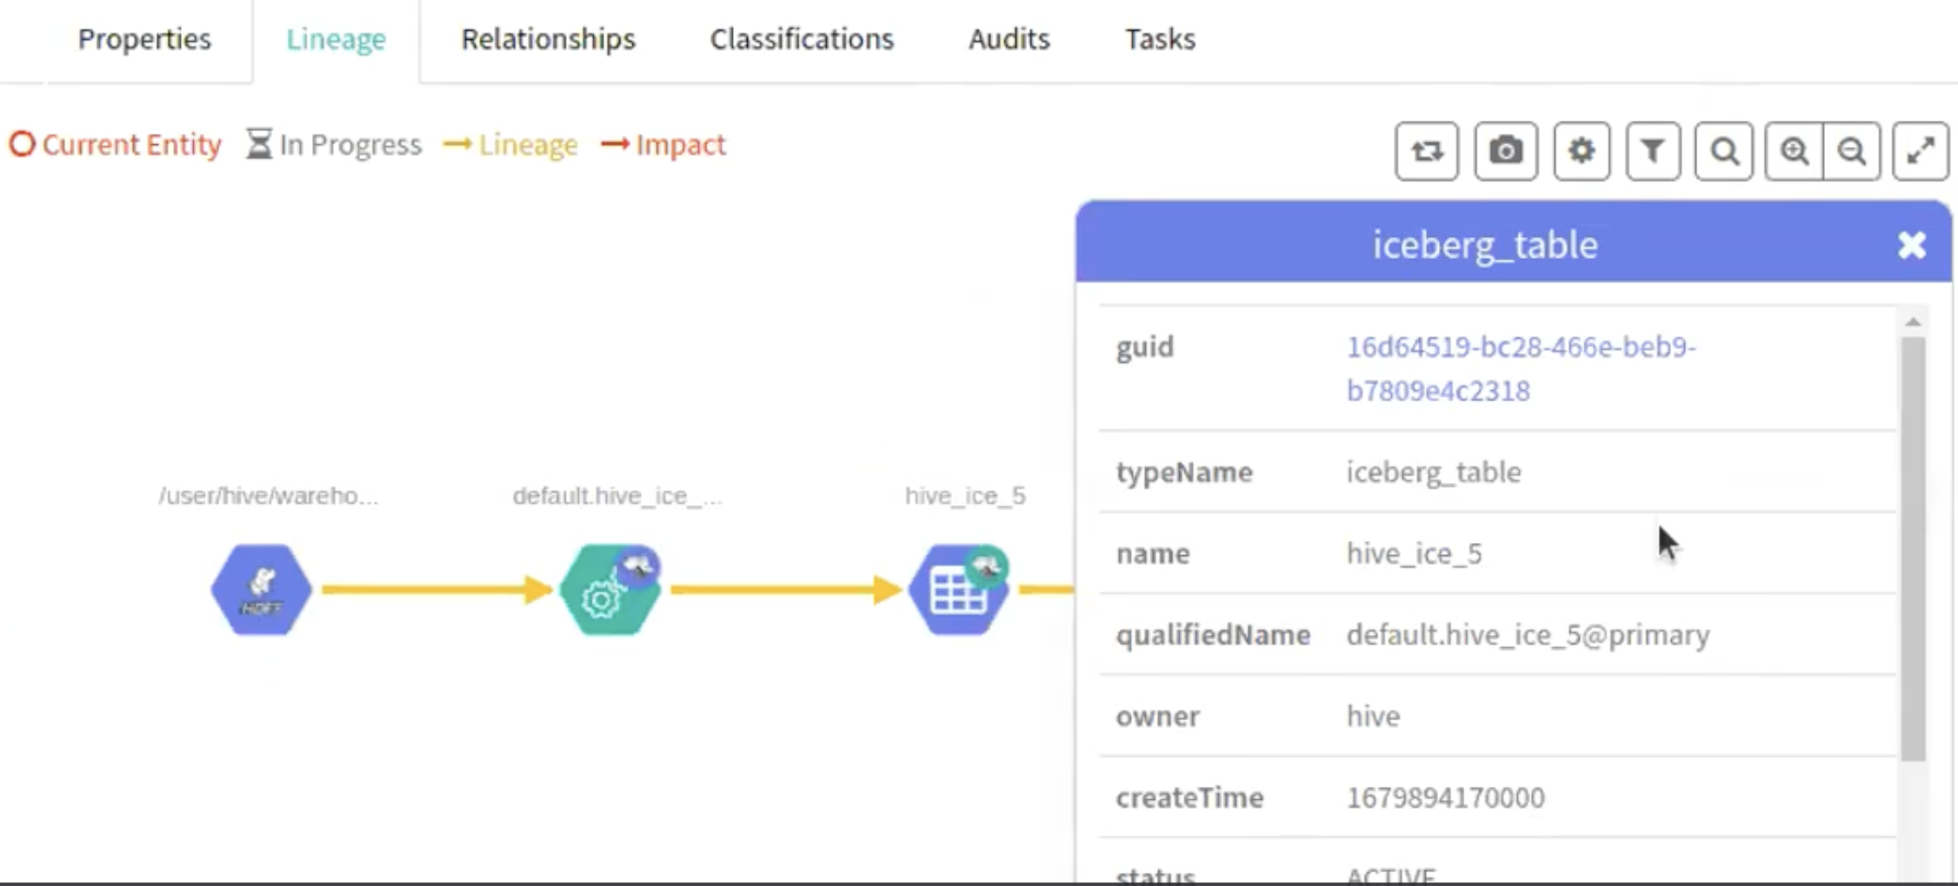Switch to the Relationships tab
This screenshot has height=886, width=1958.
548,39
